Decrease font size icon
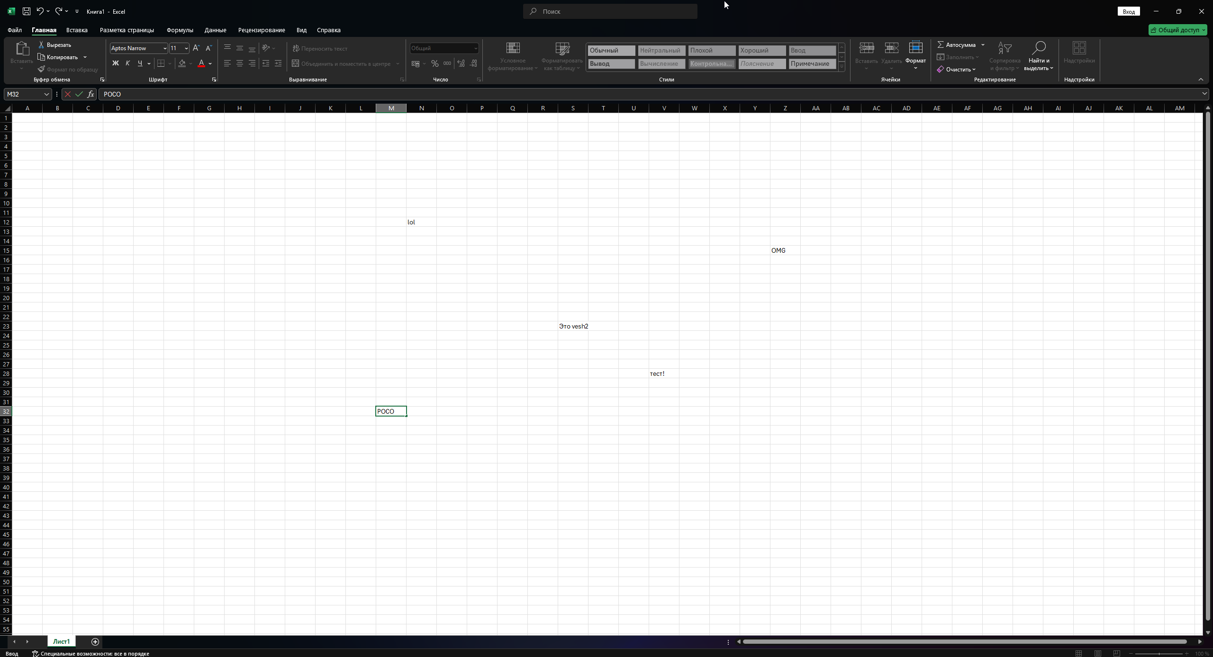Screen dimensions: 1213x657 [208, 48]
